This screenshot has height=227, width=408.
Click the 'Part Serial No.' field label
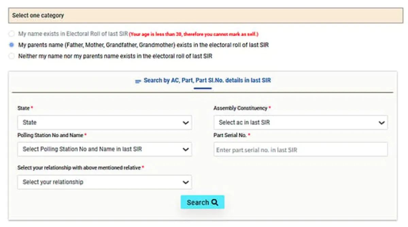tap(230, 135)
